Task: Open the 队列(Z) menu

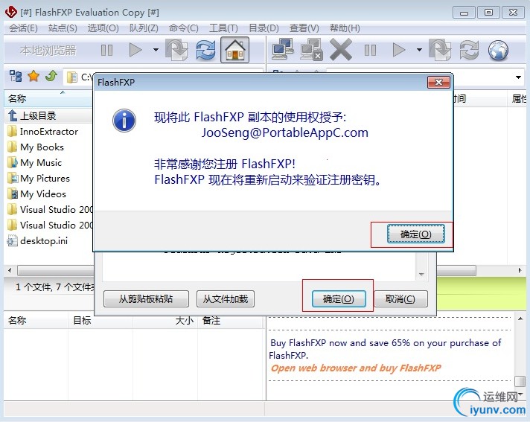Action: pyautogui.click(x=144, y=28)
